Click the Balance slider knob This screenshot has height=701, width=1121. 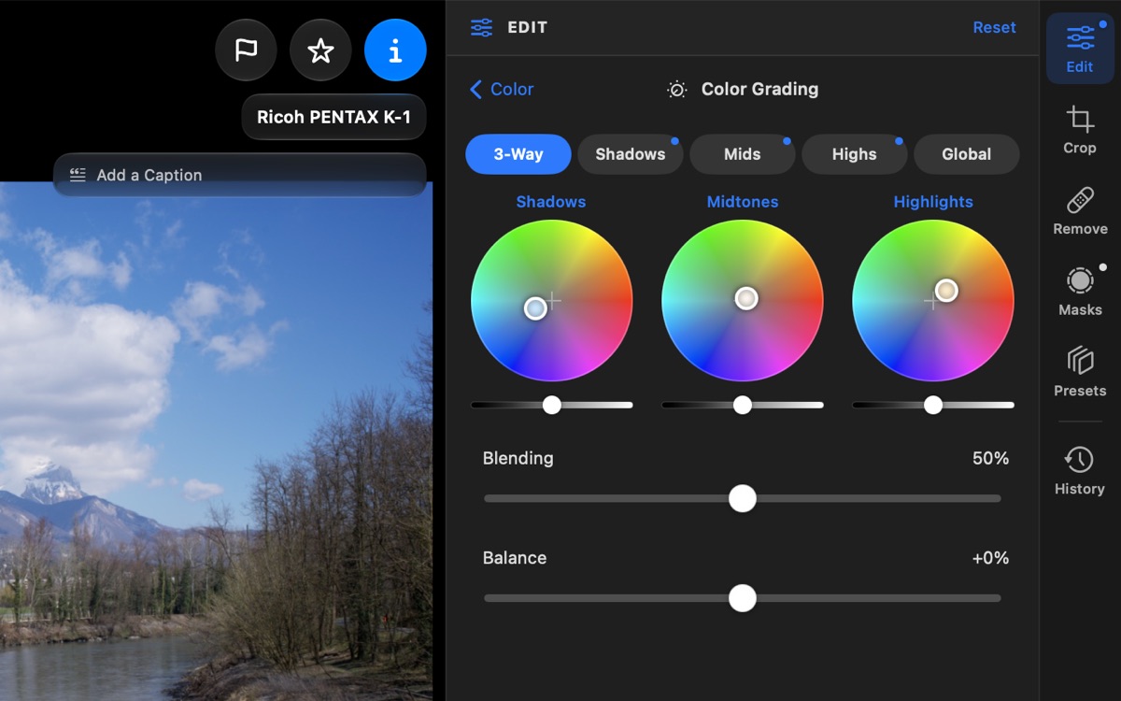point(743,598)
